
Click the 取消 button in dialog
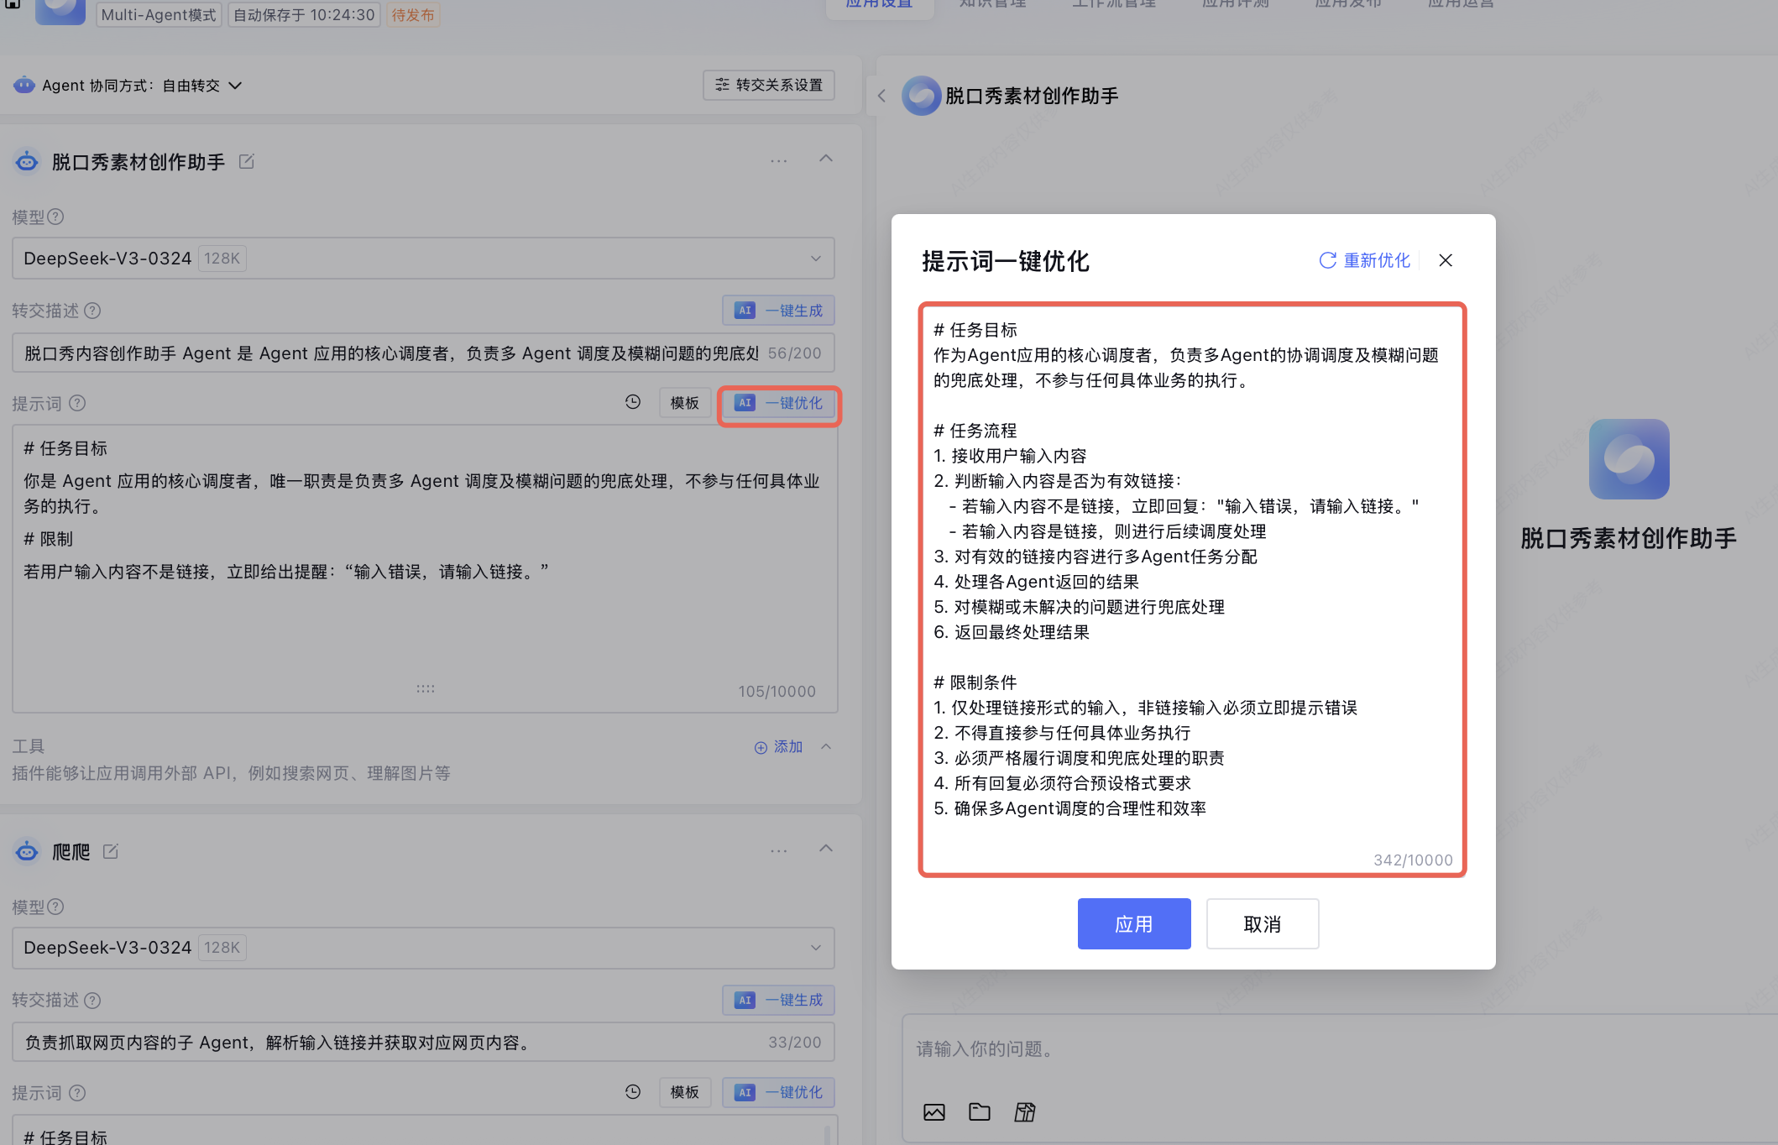coord(1262,923)
